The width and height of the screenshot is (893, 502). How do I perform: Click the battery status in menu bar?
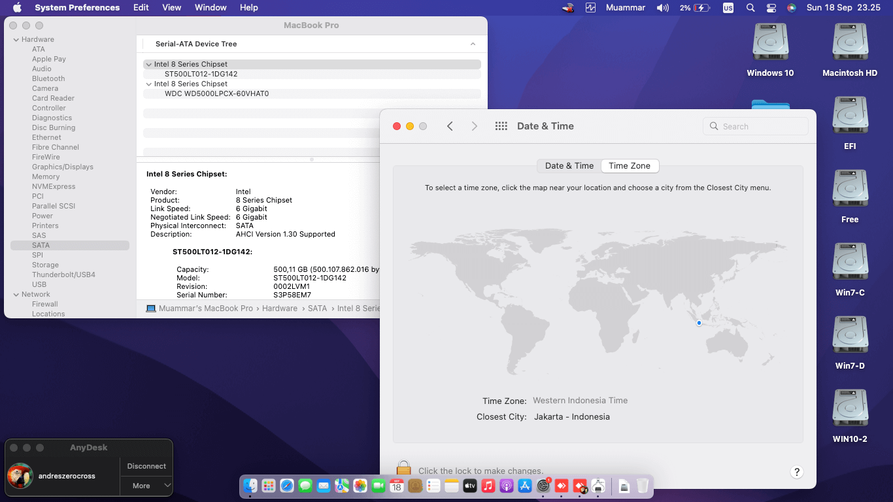pyautogui.click(x=695, y=8)
